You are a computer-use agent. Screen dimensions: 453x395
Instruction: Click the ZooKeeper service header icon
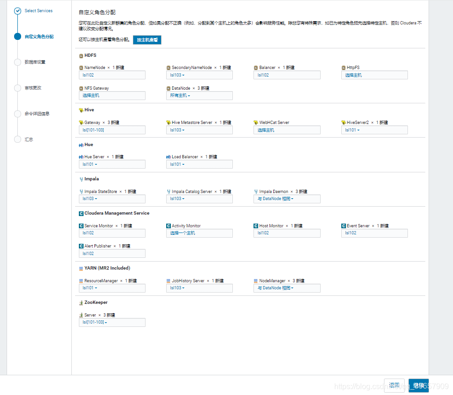pos(81,303)
